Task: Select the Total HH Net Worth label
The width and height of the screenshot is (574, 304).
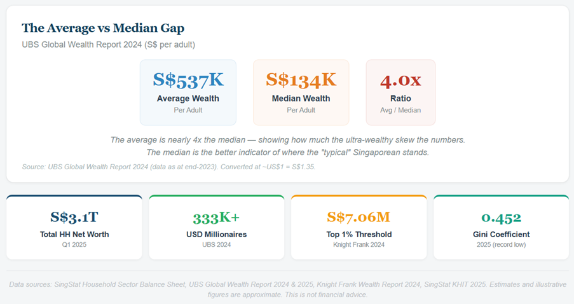Action: coord(74,235)
